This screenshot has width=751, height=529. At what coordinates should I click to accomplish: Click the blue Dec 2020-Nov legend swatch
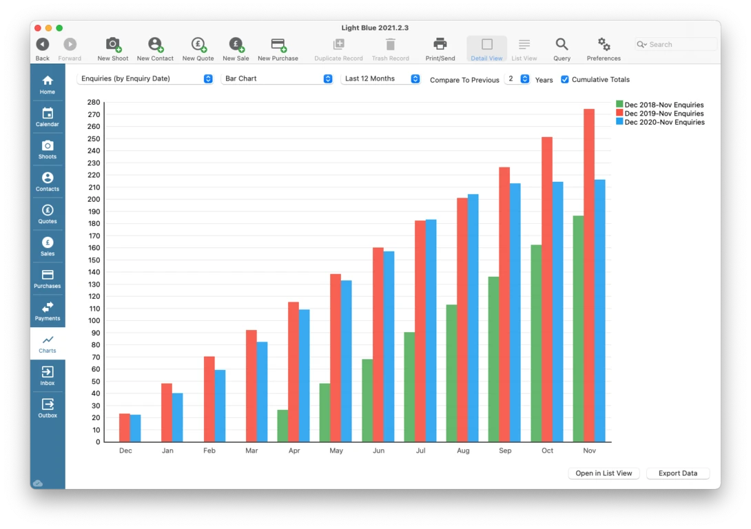click(x=619, y=122)
